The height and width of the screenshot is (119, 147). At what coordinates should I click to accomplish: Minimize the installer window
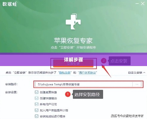click(137, 4)
